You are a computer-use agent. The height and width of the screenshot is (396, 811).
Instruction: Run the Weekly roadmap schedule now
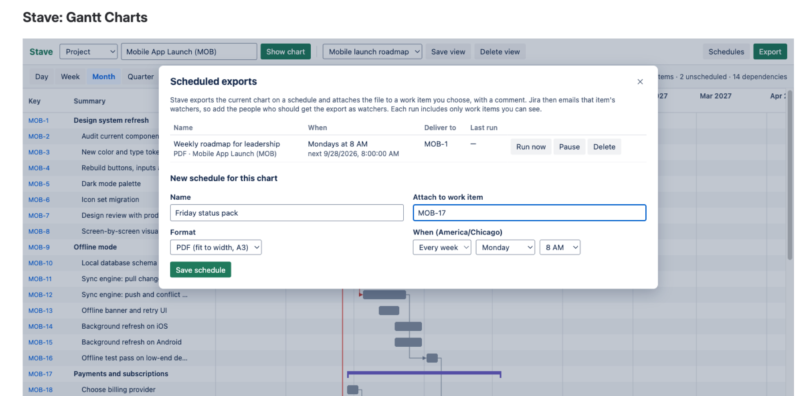coord(531,147)
